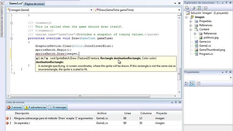Toggle the 0 advertencias filter button

click(x=35, y=107)
